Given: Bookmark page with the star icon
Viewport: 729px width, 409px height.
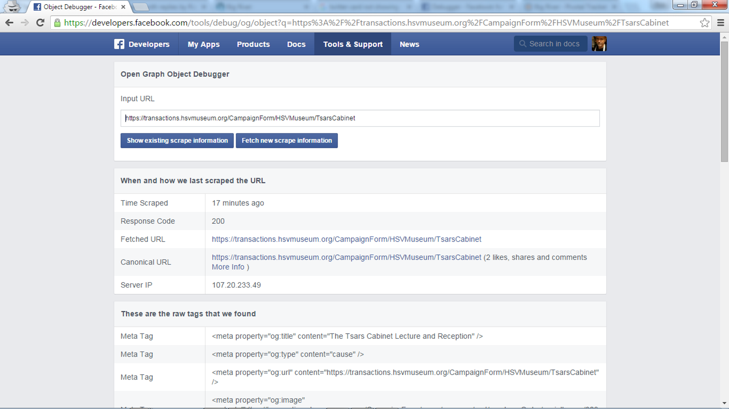Looking at the screenshot, I should (705, 23).
